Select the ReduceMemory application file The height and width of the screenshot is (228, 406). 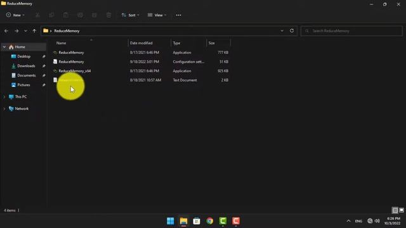(71, 53)
